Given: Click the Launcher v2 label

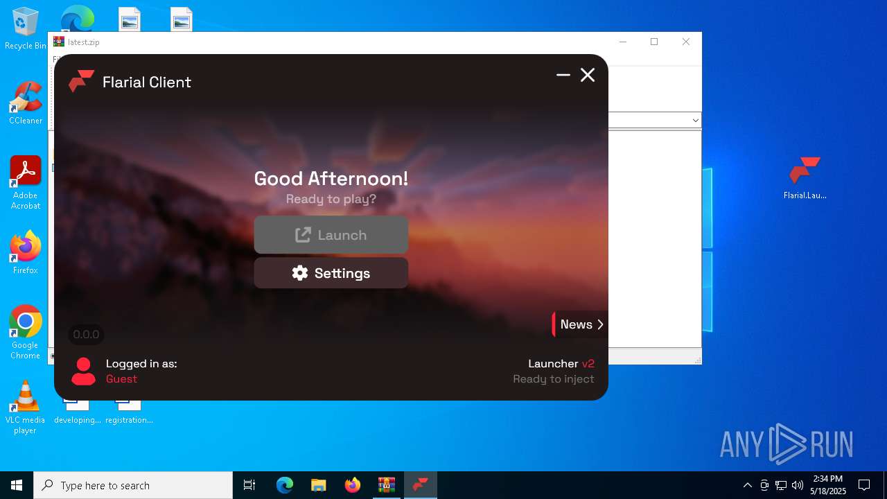Looking at the screenshot, I should pyautogui.click(x=561, y=363).
